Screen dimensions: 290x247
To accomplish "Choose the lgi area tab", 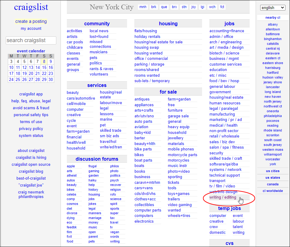I will coord(203,7).
